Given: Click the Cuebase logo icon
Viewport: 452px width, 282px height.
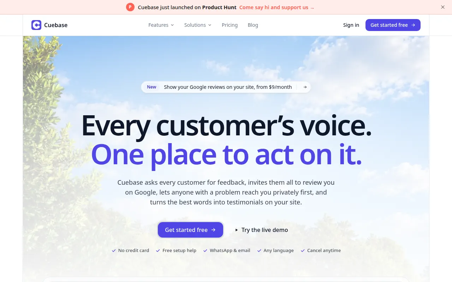Looking at the screenshot, I should point(36,25).
